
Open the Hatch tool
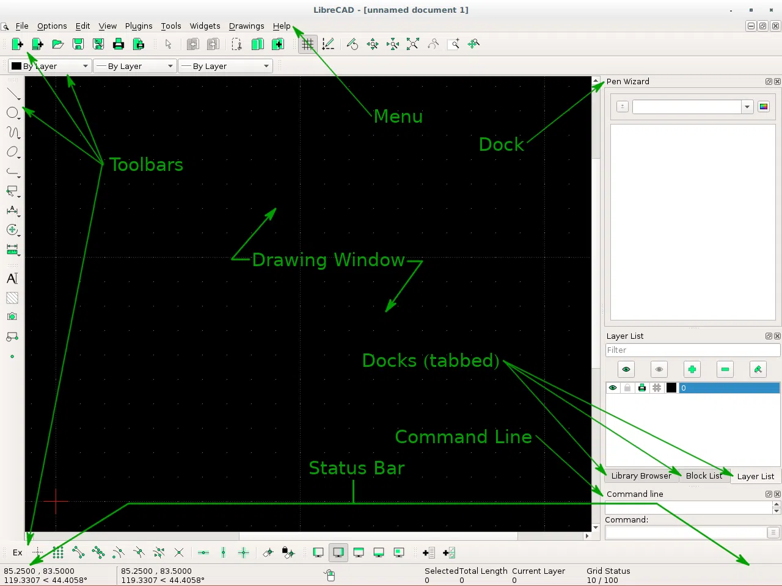coord(12,297)
